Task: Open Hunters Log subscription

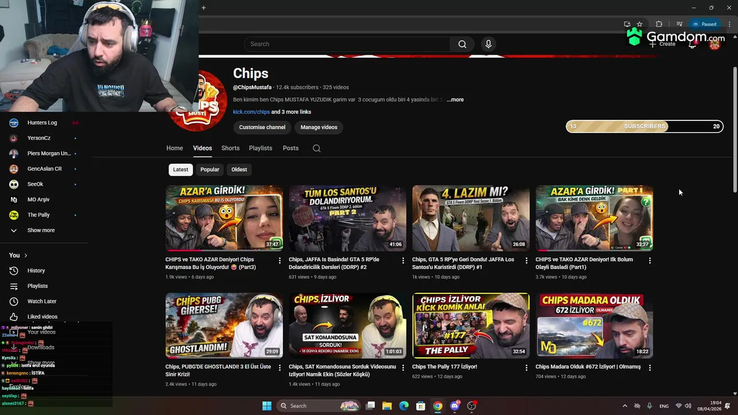Action: tap(43, 123)
